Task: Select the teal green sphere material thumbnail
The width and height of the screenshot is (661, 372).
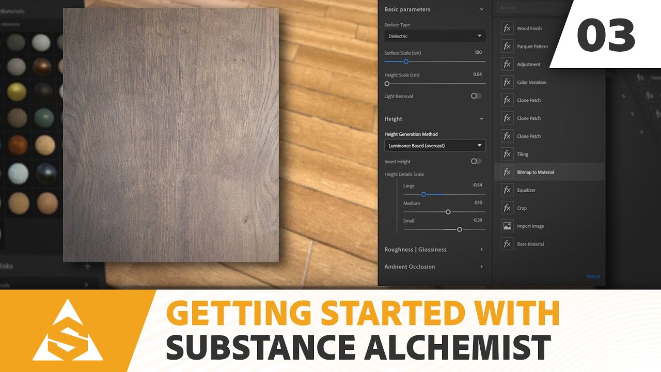Action: coord(44,118)
